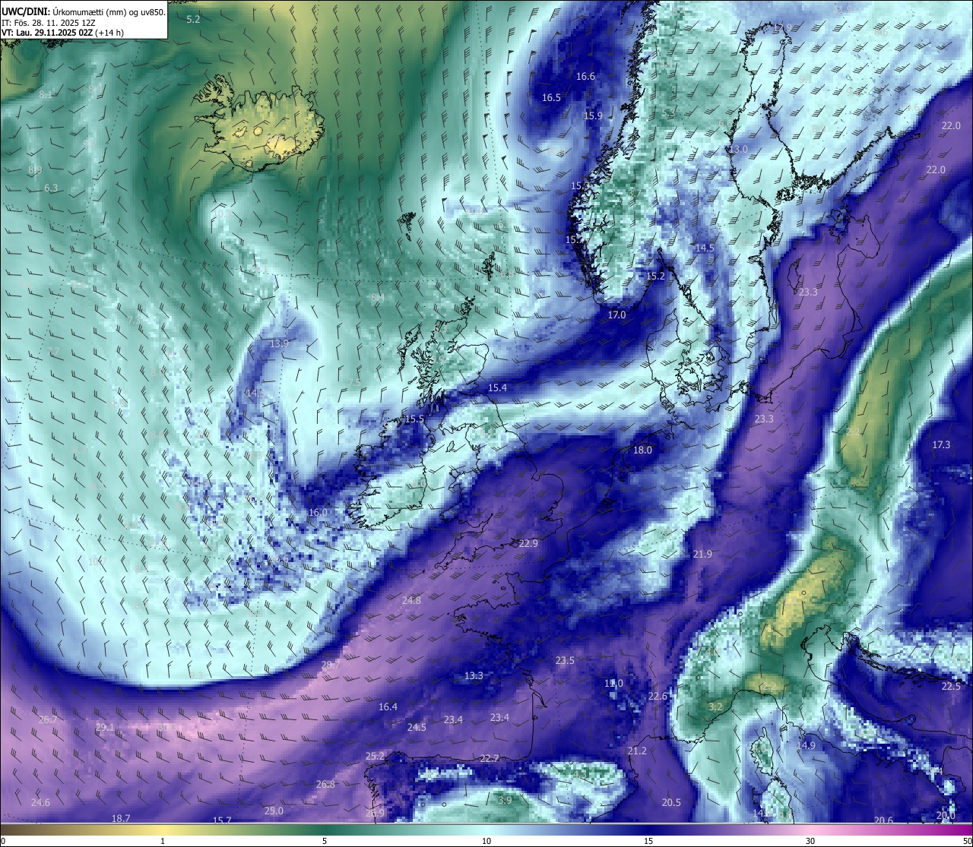The height and width of the screenshot is (847, 973).
Task: Click the 13.0 value label
Action: pyautogui.click(x=738, y=149)
